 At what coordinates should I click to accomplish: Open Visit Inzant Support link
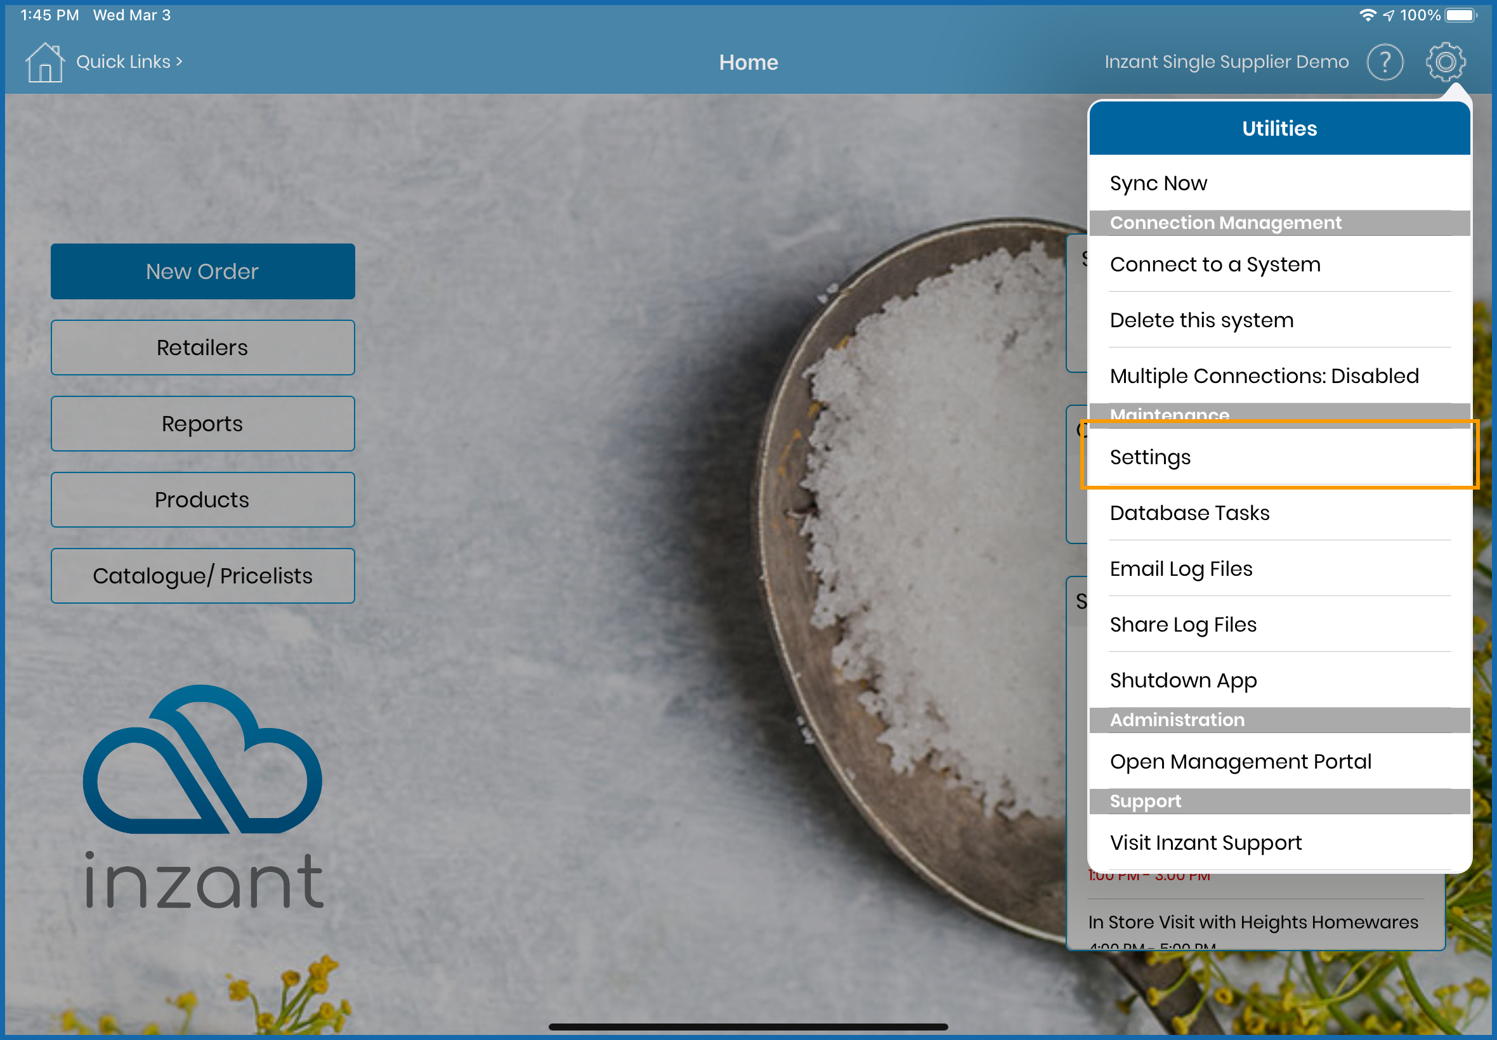(x=1205, y=843)
